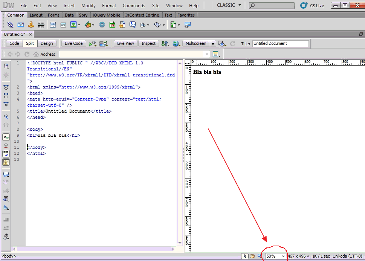Go to home page in address bar
The height and width of the screenshot is (261, 365).
[36, 54]
